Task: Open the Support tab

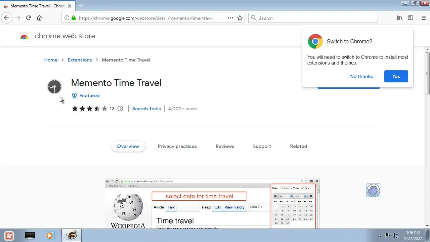Action: point(262,146)
